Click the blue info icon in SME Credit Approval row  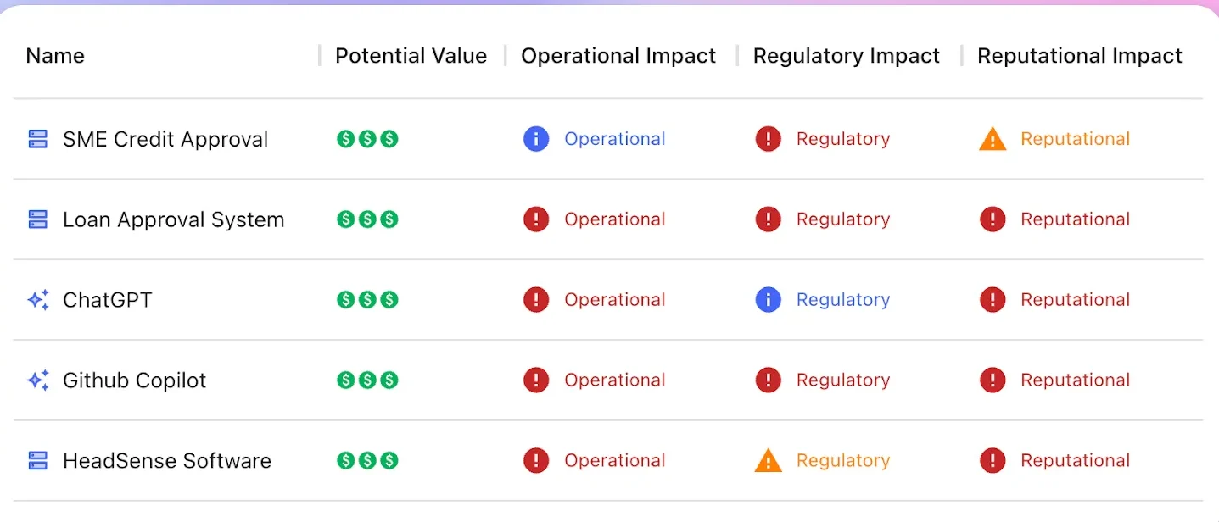(x=536, y=139)
